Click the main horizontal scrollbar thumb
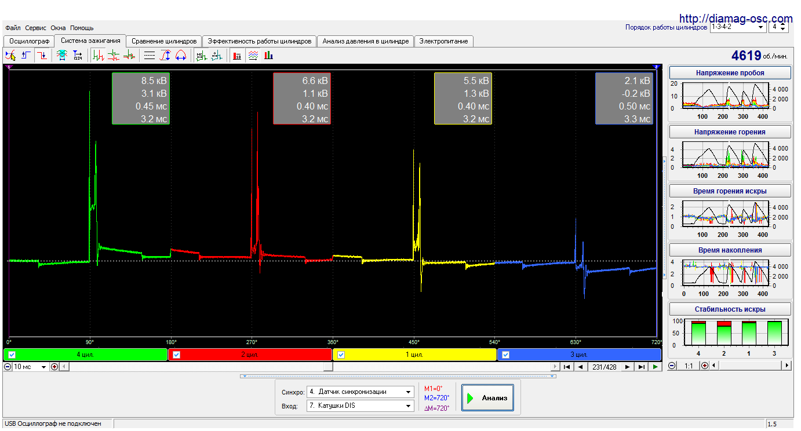 coord(328,367)
